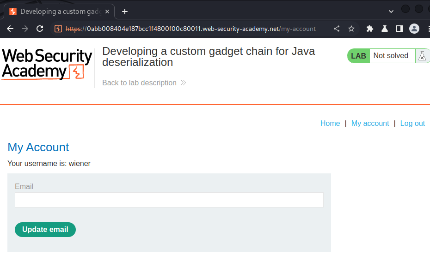Viewport: 430px width, 261px height.
Task: Open the Chrome profile avatar menu
Action: click(x=414, y=29)
